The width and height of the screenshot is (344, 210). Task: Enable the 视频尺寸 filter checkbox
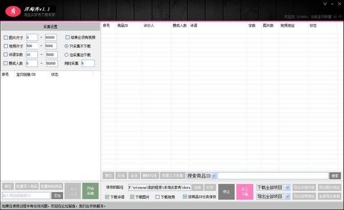point(6,46)
